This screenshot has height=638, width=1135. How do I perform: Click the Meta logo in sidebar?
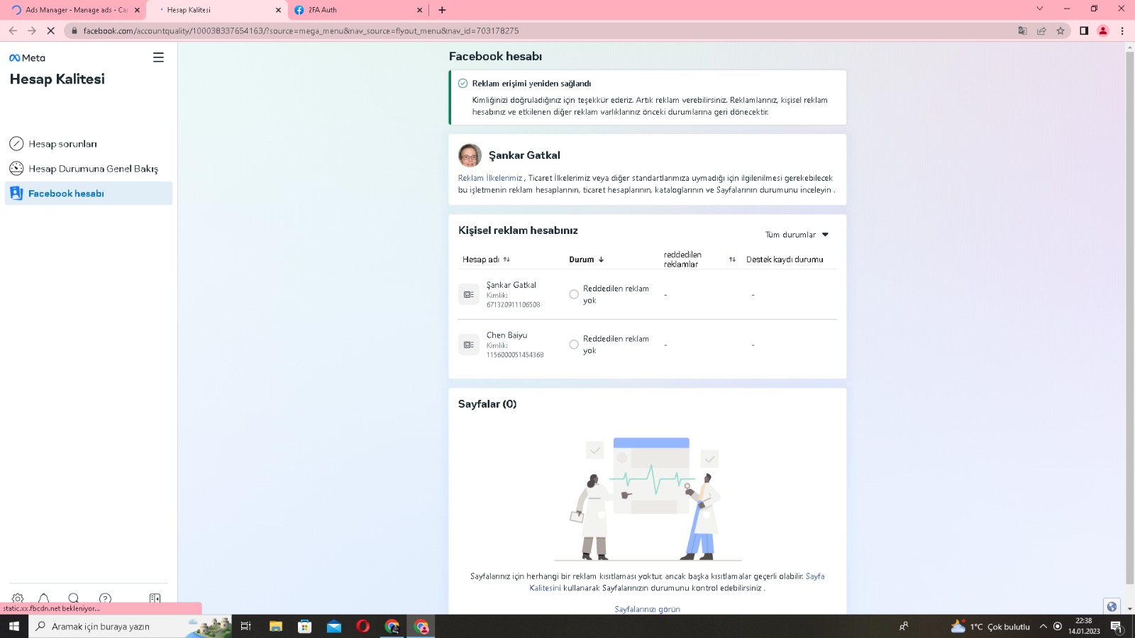(27, 58)
